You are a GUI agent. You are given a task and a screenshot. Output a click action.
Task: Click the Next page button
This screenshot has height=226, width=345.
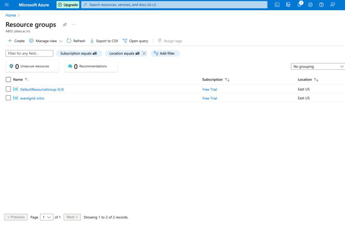coord(72,217)
